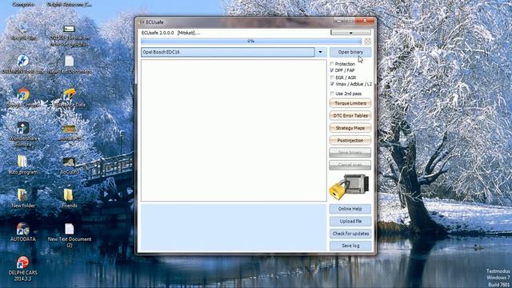This screenshot has height=288, width=512.
Task: Tick the EGR / AGR checkbox
Action: [x=332, y=78]
